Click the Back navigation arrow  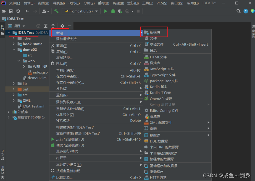click(x=27, y=11)
